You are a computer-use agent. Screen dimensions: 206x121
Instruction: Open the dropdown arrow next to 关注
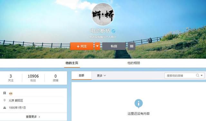[x=97, y=46]
